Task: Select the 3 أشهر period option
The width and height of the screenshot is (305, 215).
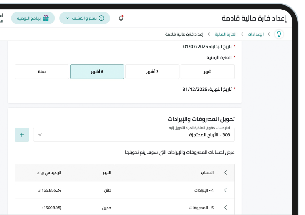Action: click(152, 71)
